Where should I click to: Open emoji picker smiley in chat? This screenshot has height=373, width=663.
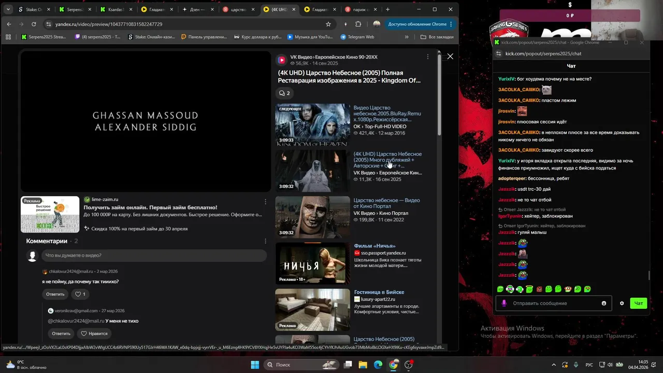coord(604,303)
